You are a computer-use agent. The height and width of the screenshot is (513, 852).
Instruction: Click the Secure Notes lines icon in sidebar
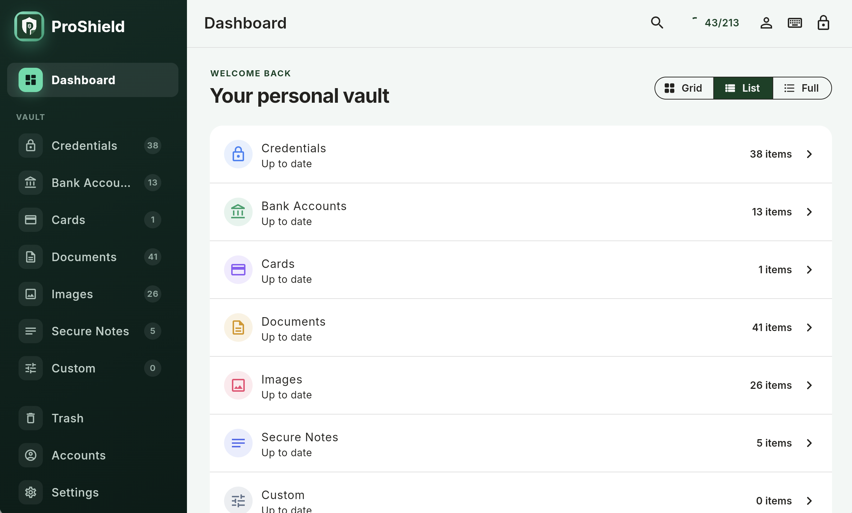pyautogui.click(x=31, y=331)
